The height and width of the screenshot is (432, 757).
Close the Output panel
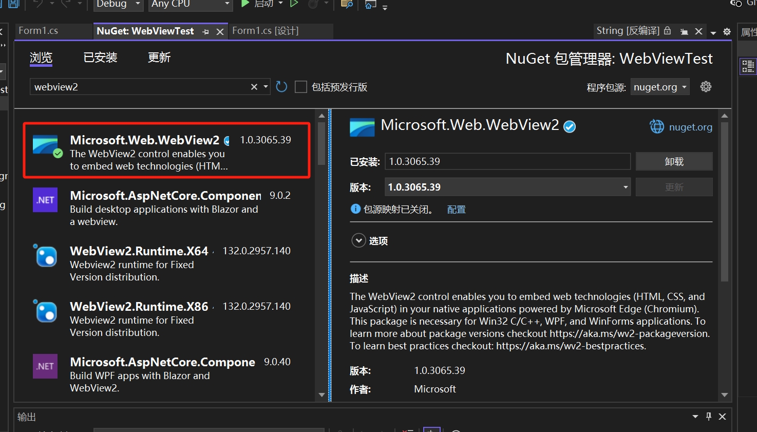point(722,417)
